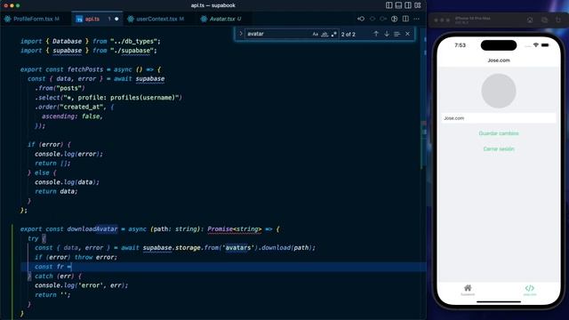Screen dimensions: 569x320
Task: Open the userContext.tsx tab
Action: [x=160, y=19]
